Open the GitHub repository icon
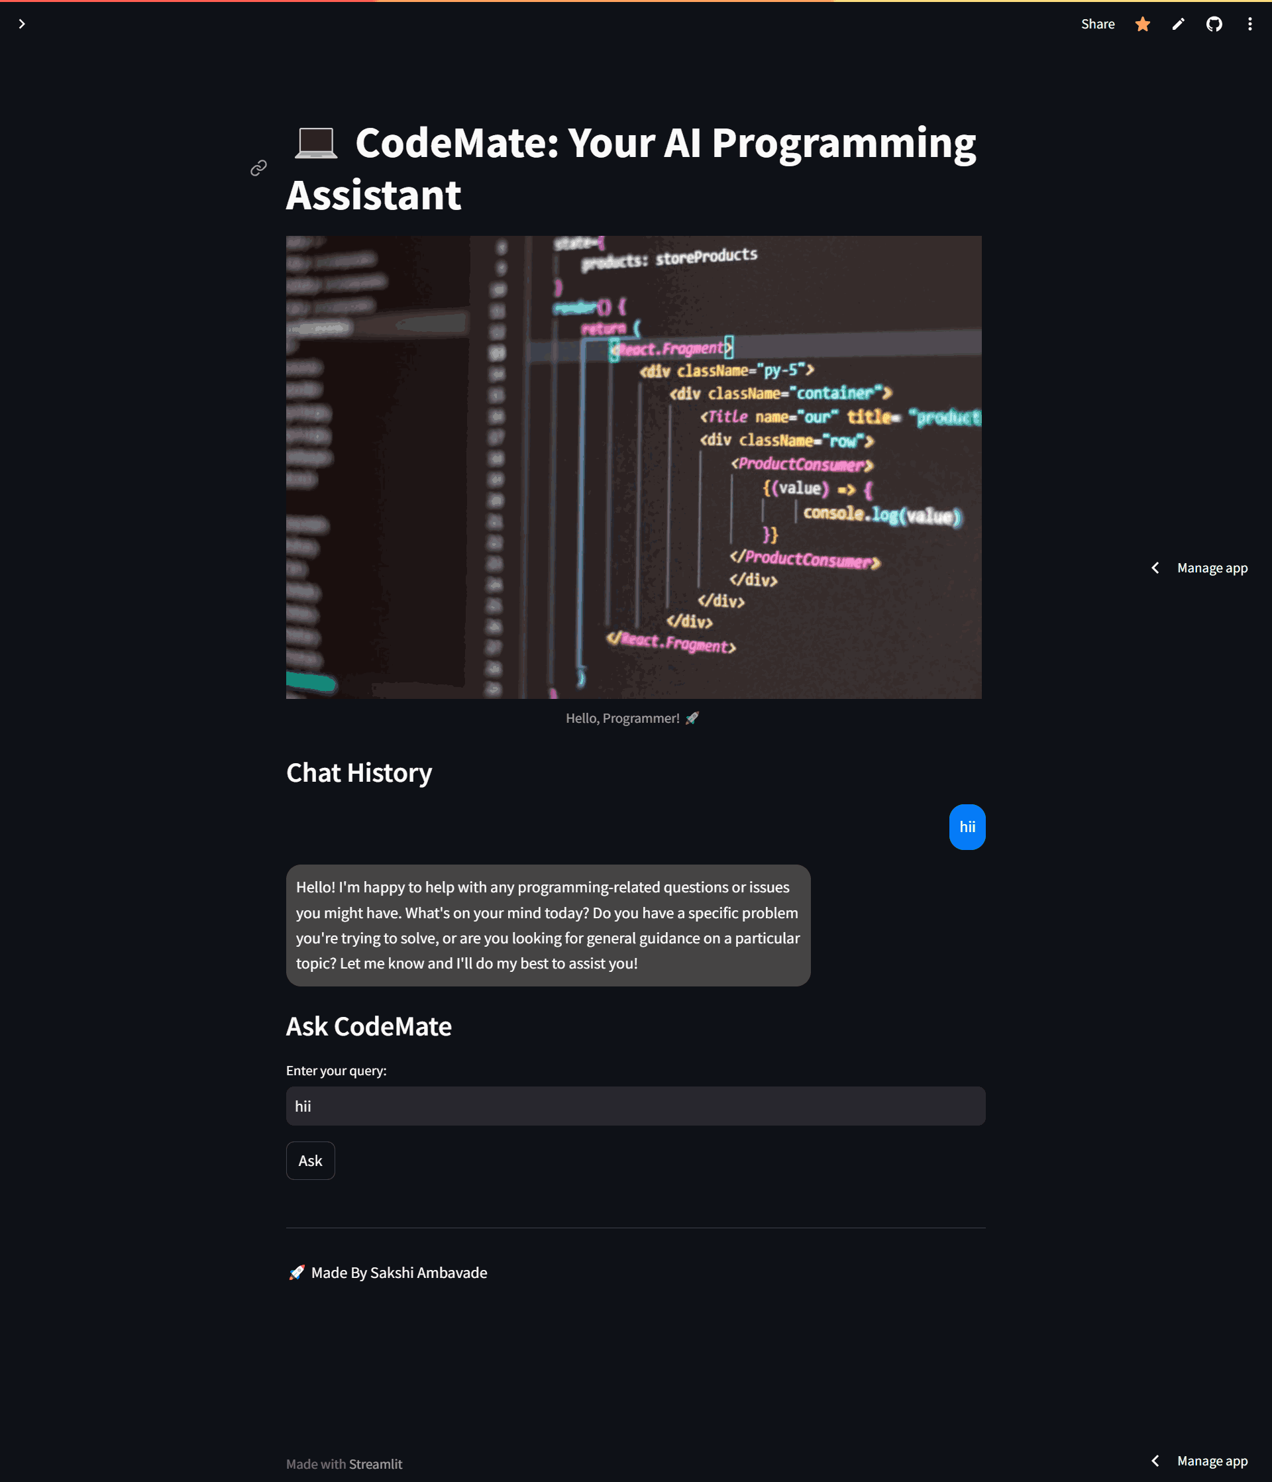 1214,24
